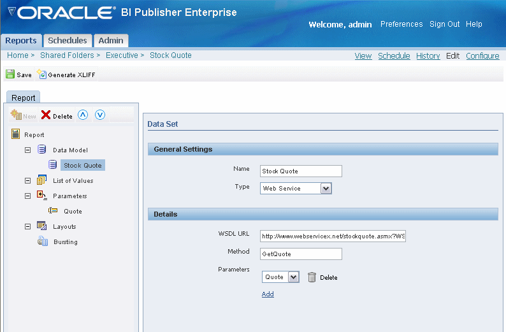Select Stock Quote in the tree
The image size is (506, 332).
click(83, 165)
